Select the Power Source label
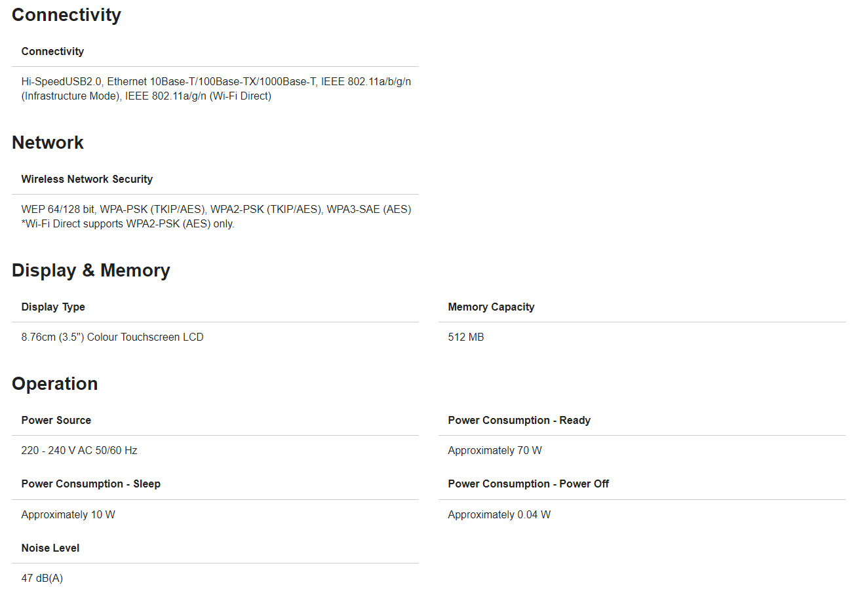Image resolution: width=858 pixels, height=591 pixels. (56, 420)
